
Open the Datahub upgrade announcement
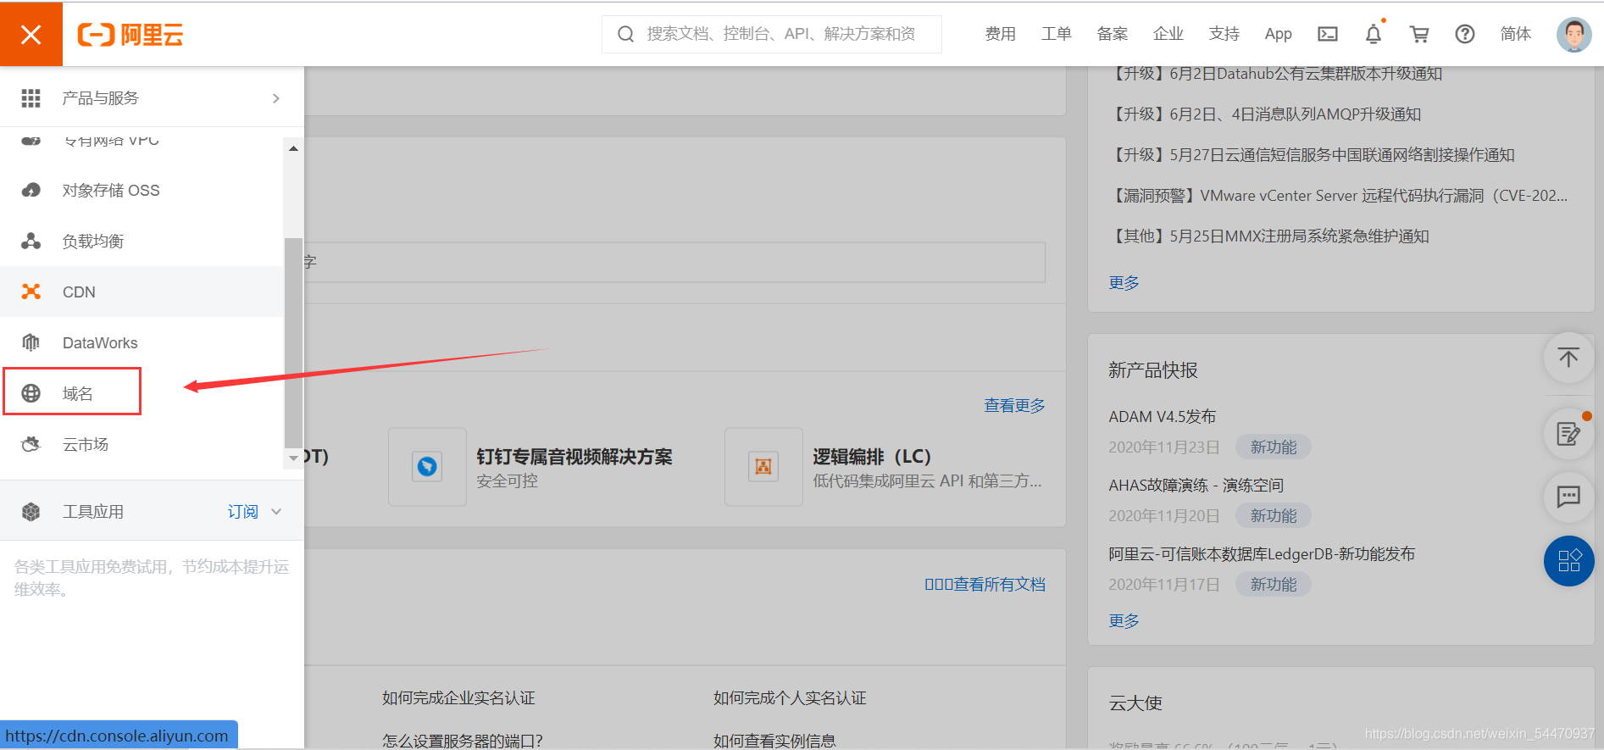(1275, 74)
